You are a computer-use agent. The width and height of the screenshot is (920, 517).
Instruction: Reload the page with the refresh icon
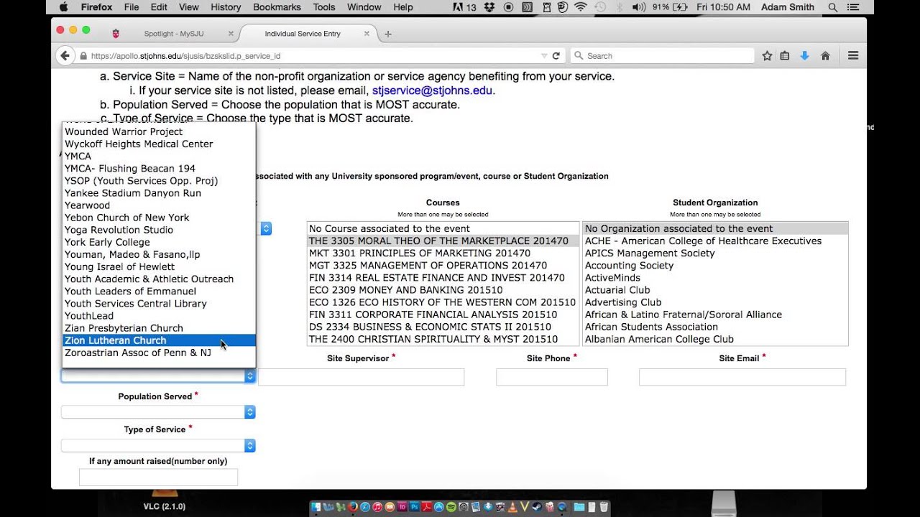tap(556, 55)
